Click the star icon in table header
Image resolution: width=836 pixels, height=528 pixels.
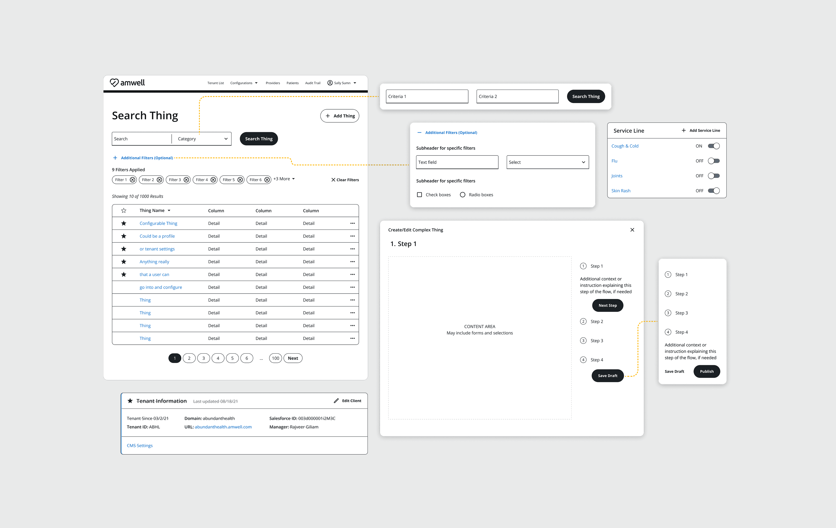tap(124, 210)
